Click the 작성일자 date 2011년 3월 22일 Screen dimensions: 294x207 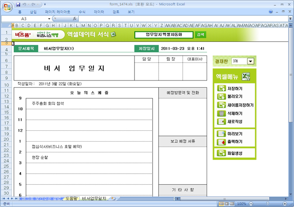(x=60, y=84)
